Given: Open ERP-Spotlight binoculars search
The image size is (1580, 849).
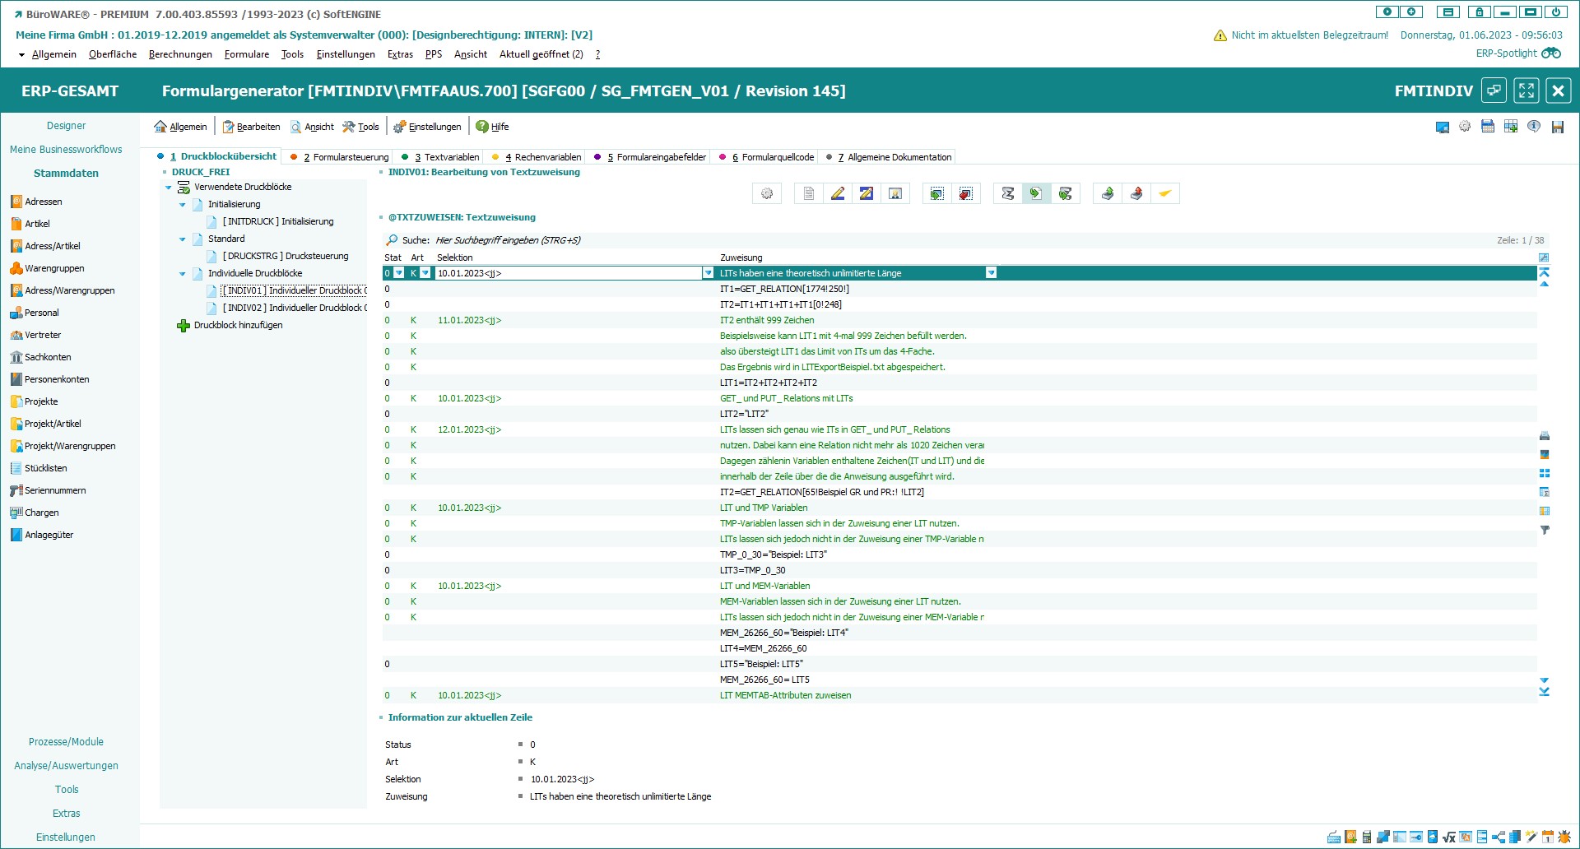Looking at the screenshot, I should tap(1550, 53).
